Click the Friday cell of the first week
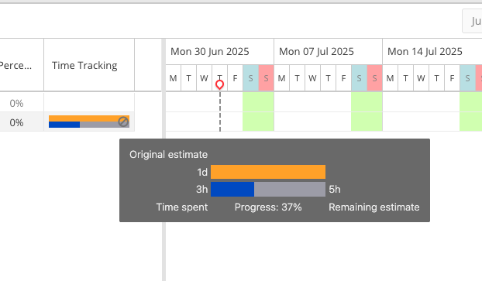Screen dimensions: 482x281 [235, 78]
